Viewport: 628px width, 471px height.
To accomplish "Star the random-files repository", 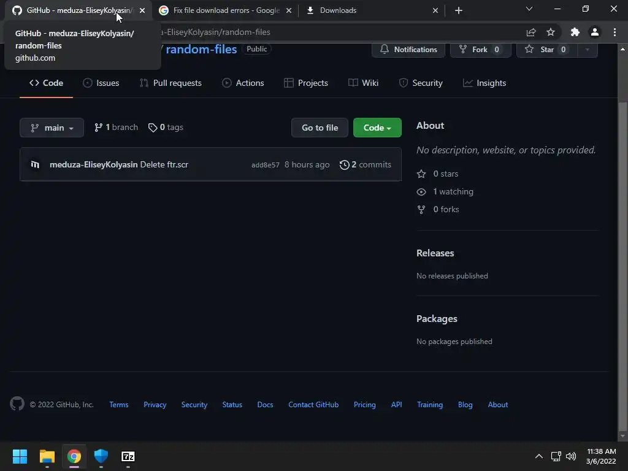I will pos(546,49).
